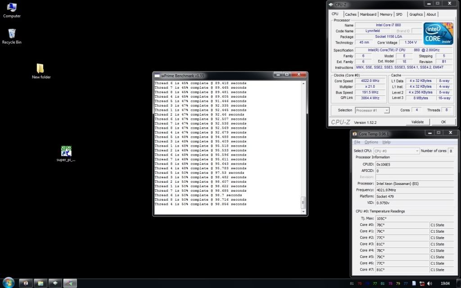461x288 pixels.
Task: Select the New folder desktop icon
Action: coord(41,71)
